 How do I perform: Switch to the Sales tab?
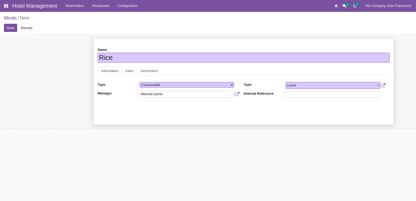click(x=129, y=71)
